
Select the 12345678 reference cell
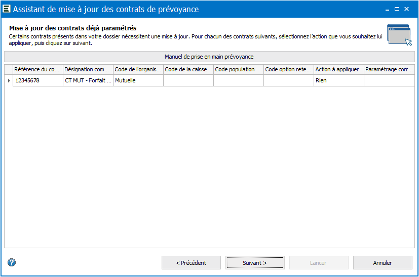38,80
